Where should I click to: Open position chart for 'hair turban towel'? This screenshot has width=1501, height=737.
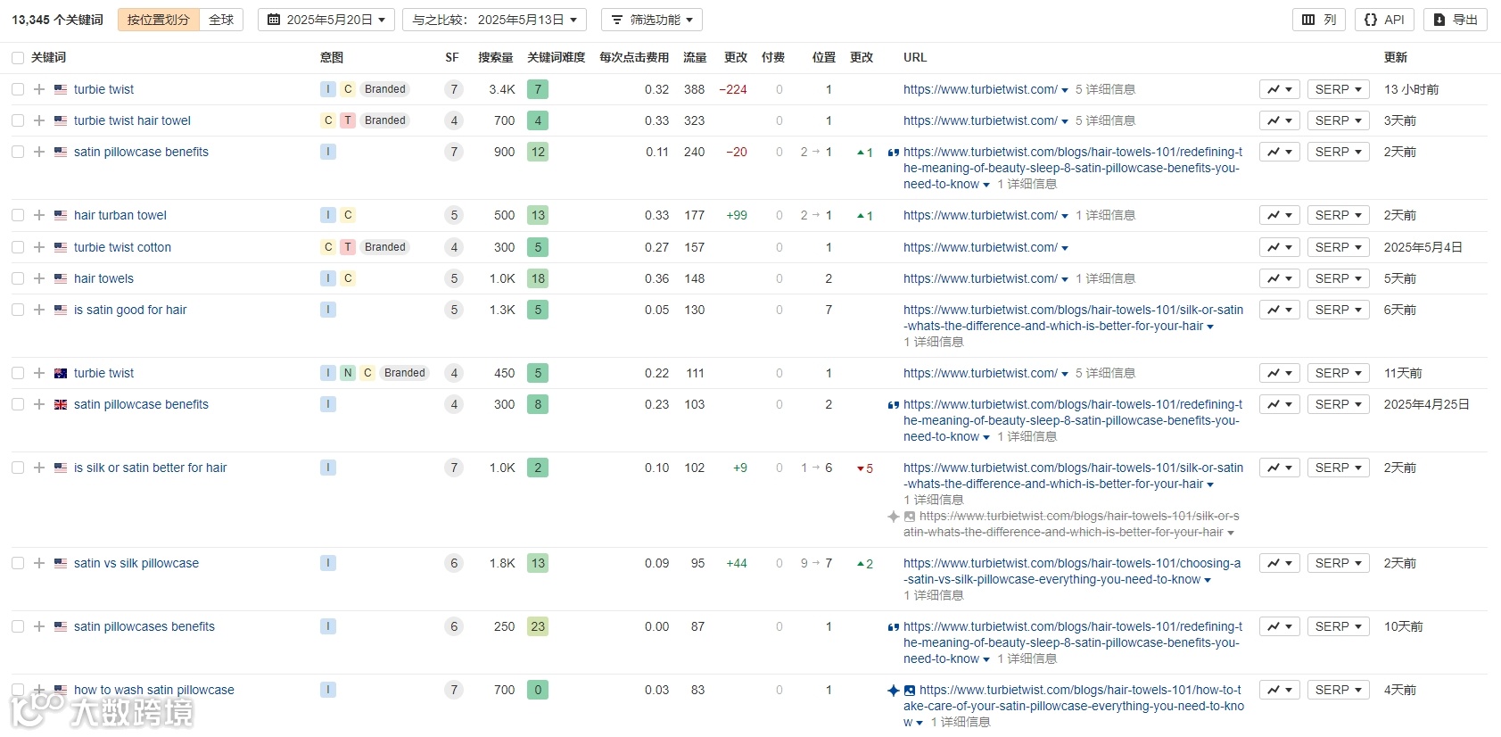[x=1280, y=215]
